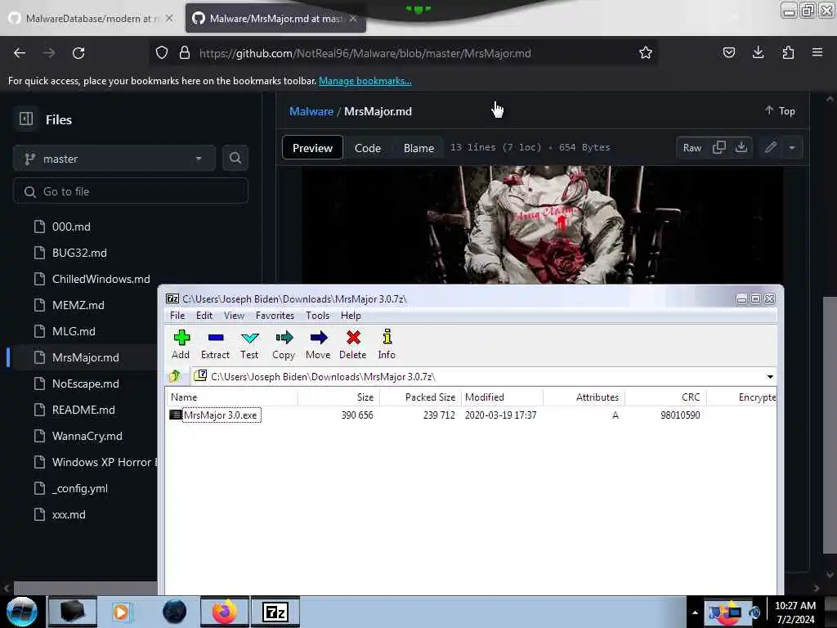Open the Firefox hamburger menu
Image resolution: width=837 pixels, height=628 pixels.
click(817, 52)
